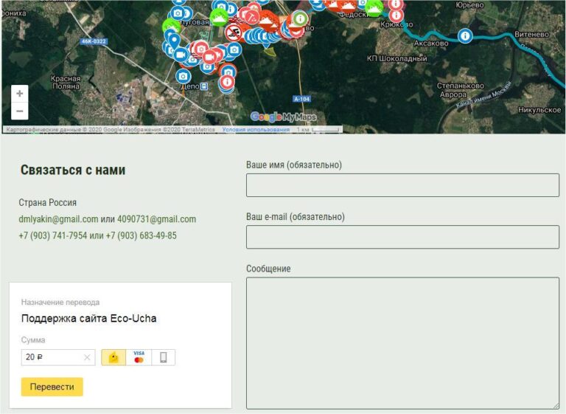Select Yandex wallet payment method

(113, 357)
